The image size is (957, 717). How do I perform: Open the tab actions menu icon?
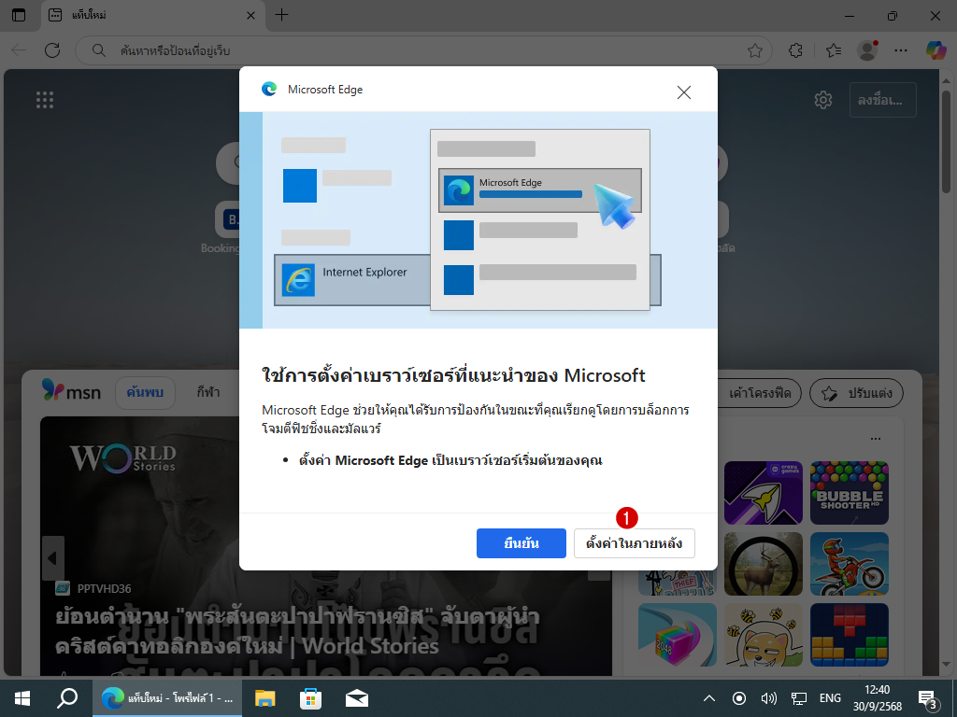(x=19, y=15)
